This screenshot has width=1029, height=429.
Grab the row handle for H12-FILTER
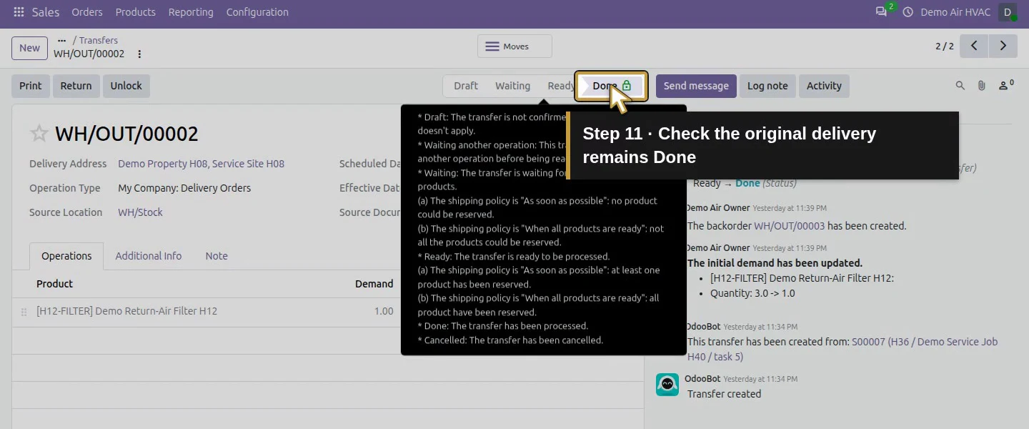(x=24, y=312)
